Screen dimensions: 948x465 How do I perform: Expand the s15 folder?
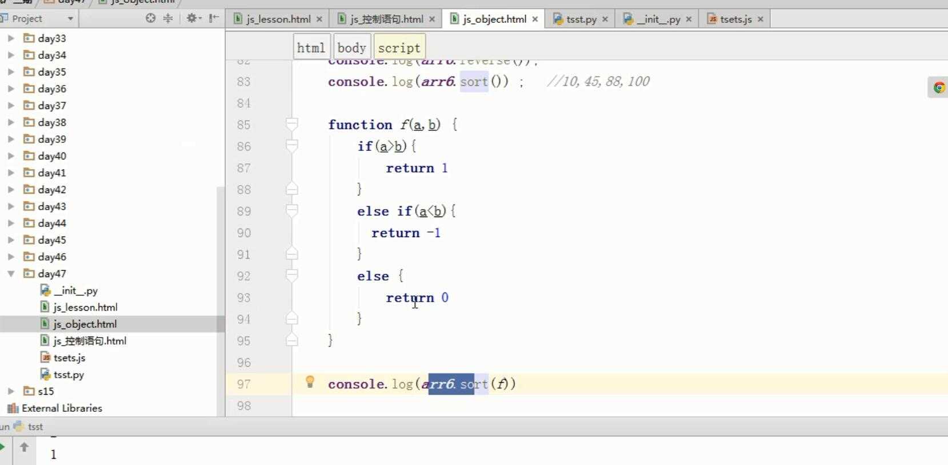11,391
